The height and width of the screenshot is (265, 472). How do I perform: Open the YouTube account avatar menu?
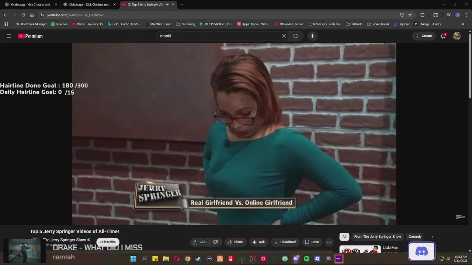[457, 36]
